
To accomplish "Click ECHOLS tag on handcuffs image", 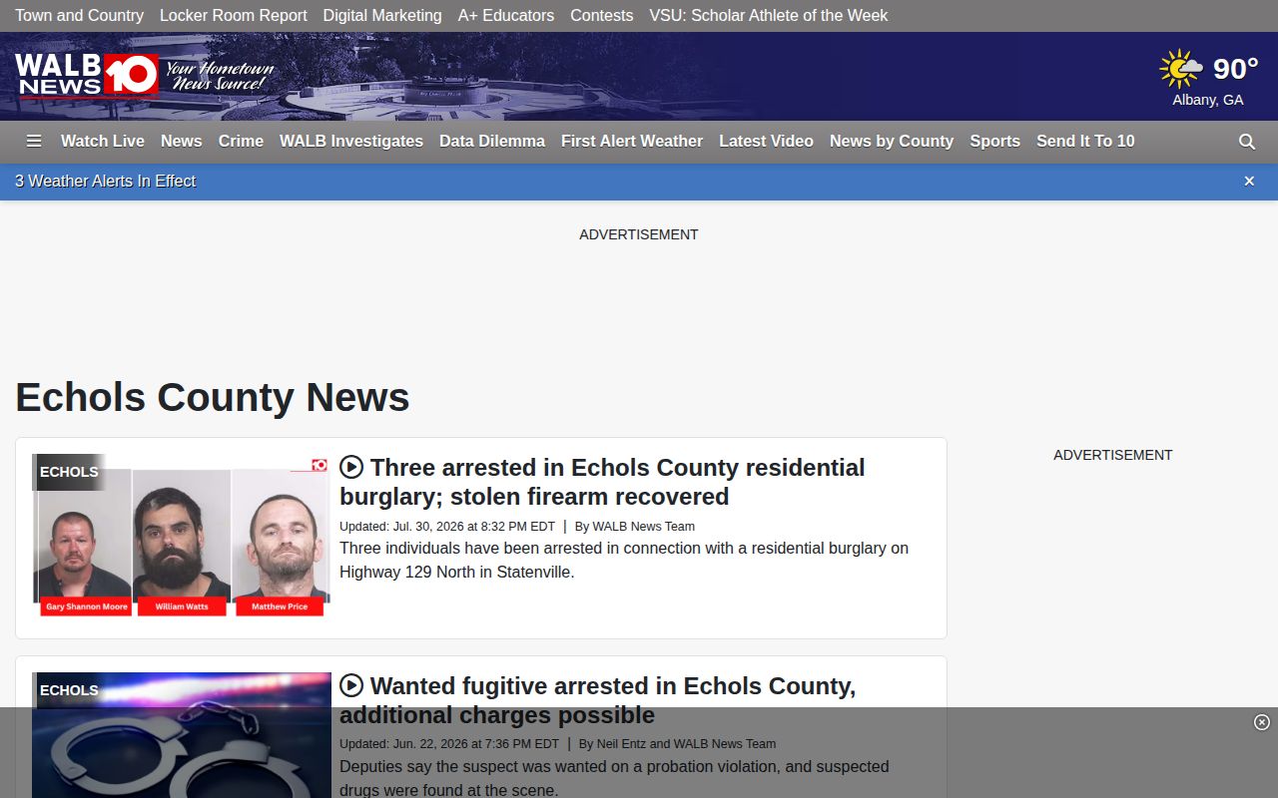I will (x=69, y=690).
